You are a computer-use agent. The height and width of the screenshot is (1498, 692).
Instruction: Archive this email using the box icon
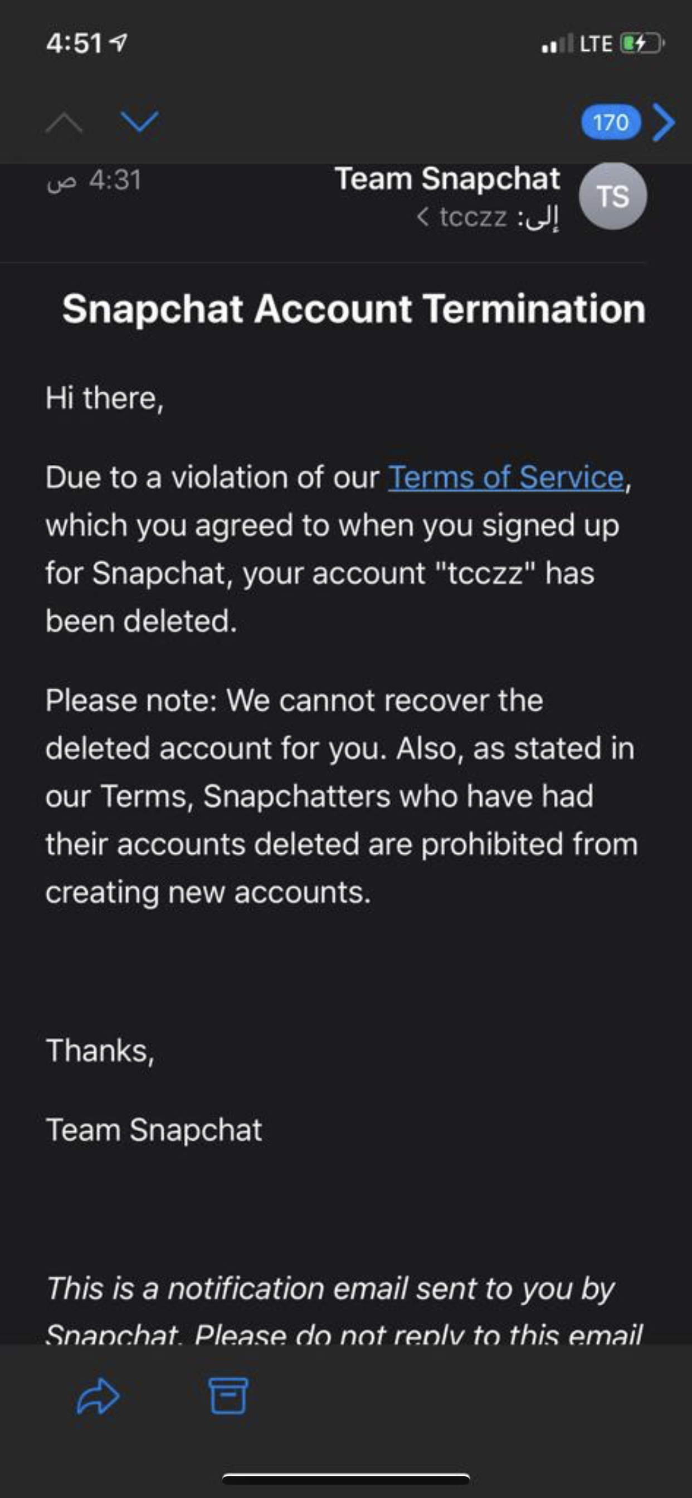tap(228, 1395)
